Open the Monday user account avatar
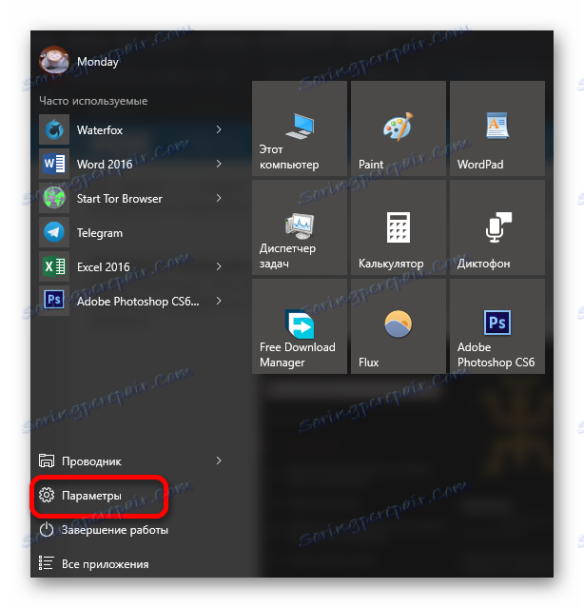584x608 pixels. (x=54, y=60)
